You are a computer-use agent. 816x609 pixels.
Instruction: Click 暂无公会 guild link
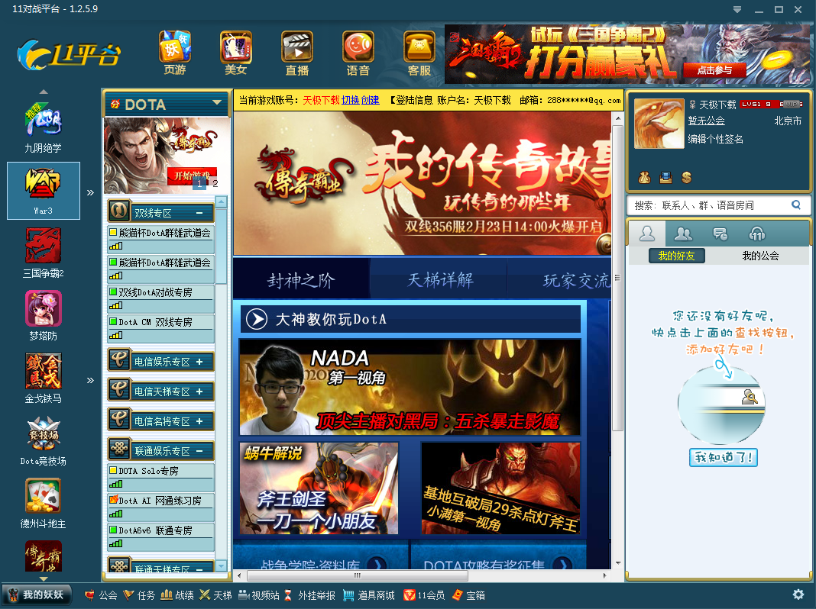pyautogui.click(x=706, y=121)
